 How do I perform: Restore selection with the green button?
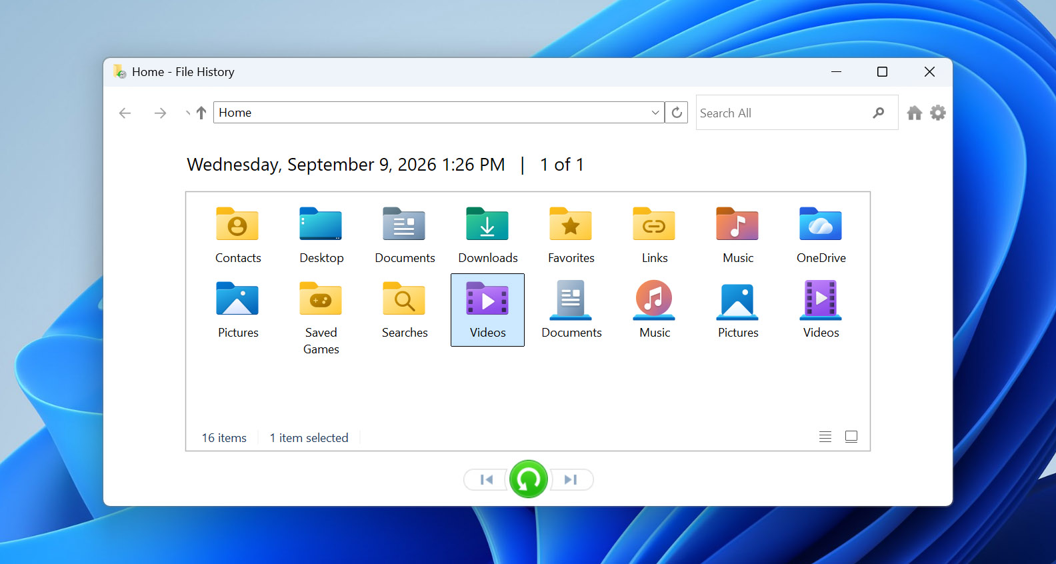529,479
